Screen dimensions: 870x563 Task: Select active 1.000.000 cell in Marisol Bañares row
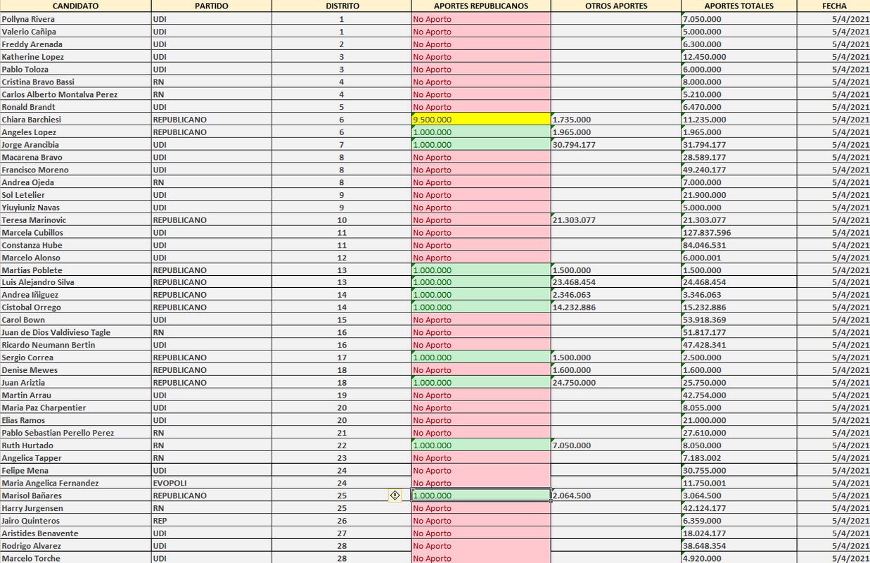pos(481,495)
